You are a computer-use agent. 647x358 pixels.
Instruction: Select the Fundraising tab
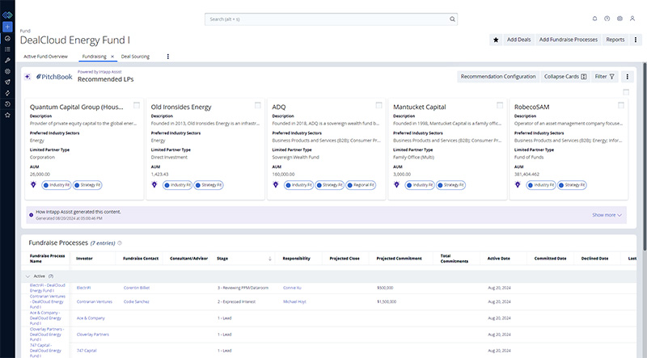point(94,57)
